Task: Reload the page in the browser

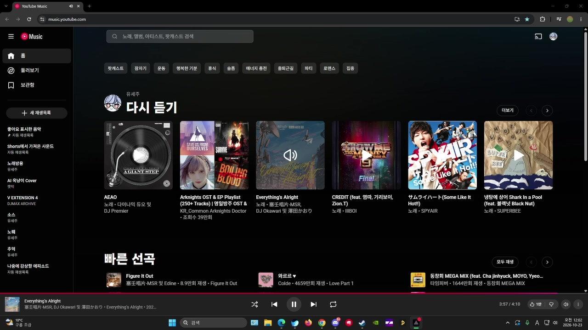Action: pos(29,19)
